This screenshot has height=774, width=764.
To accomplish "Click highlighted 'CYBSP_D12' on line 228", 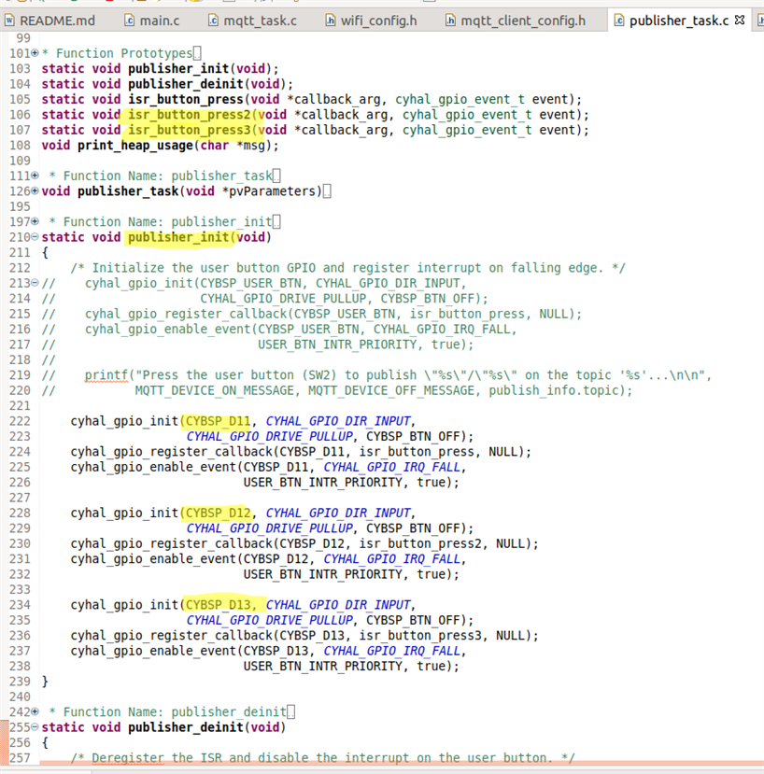I will (218, 513).
